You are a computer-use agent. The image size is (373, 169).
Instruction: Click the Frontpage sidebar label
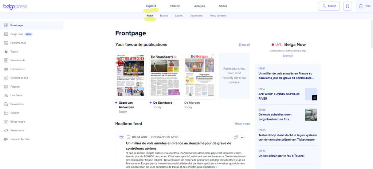[x=17, y=25]
